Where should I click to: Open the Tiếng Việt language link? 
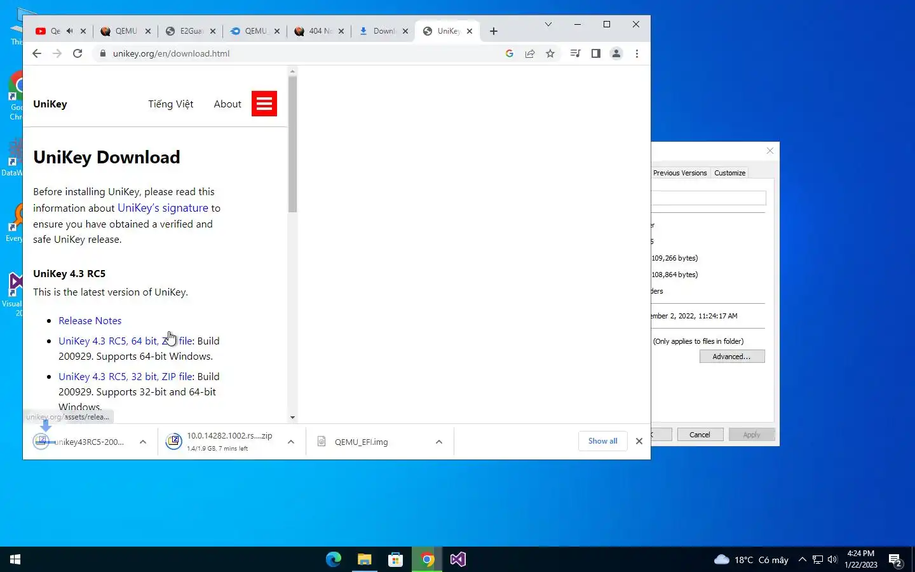click(171, 104)
